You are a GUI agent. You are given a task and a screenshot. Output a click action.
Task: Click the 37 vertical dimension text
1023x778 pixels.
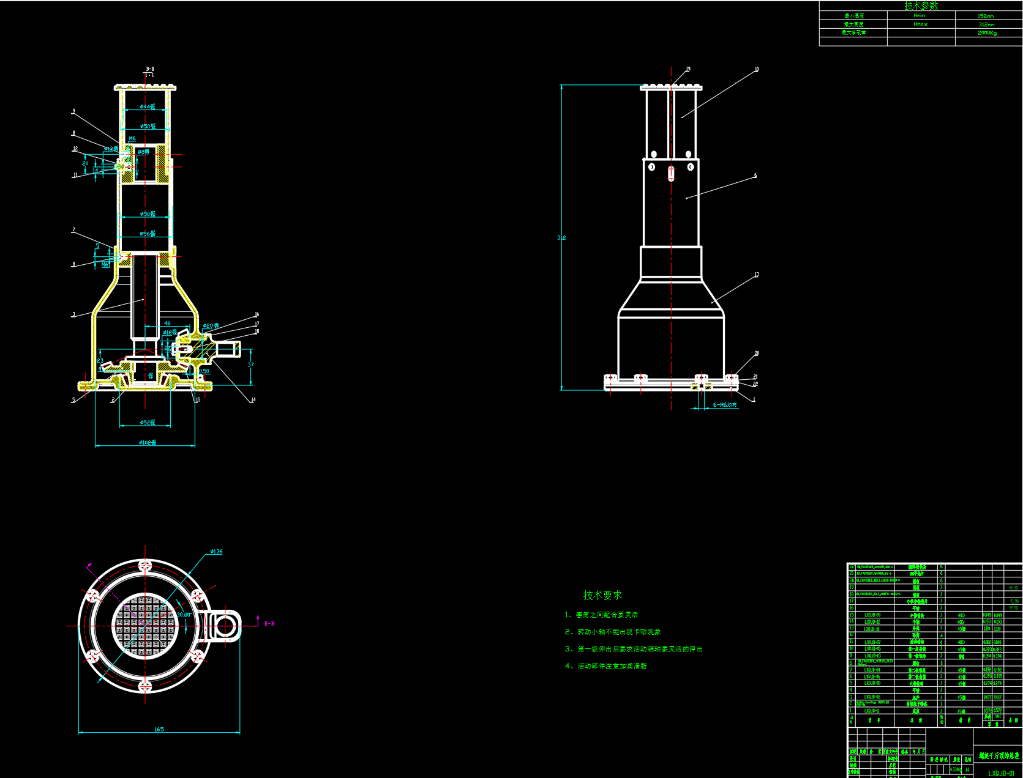click(250, 365)
